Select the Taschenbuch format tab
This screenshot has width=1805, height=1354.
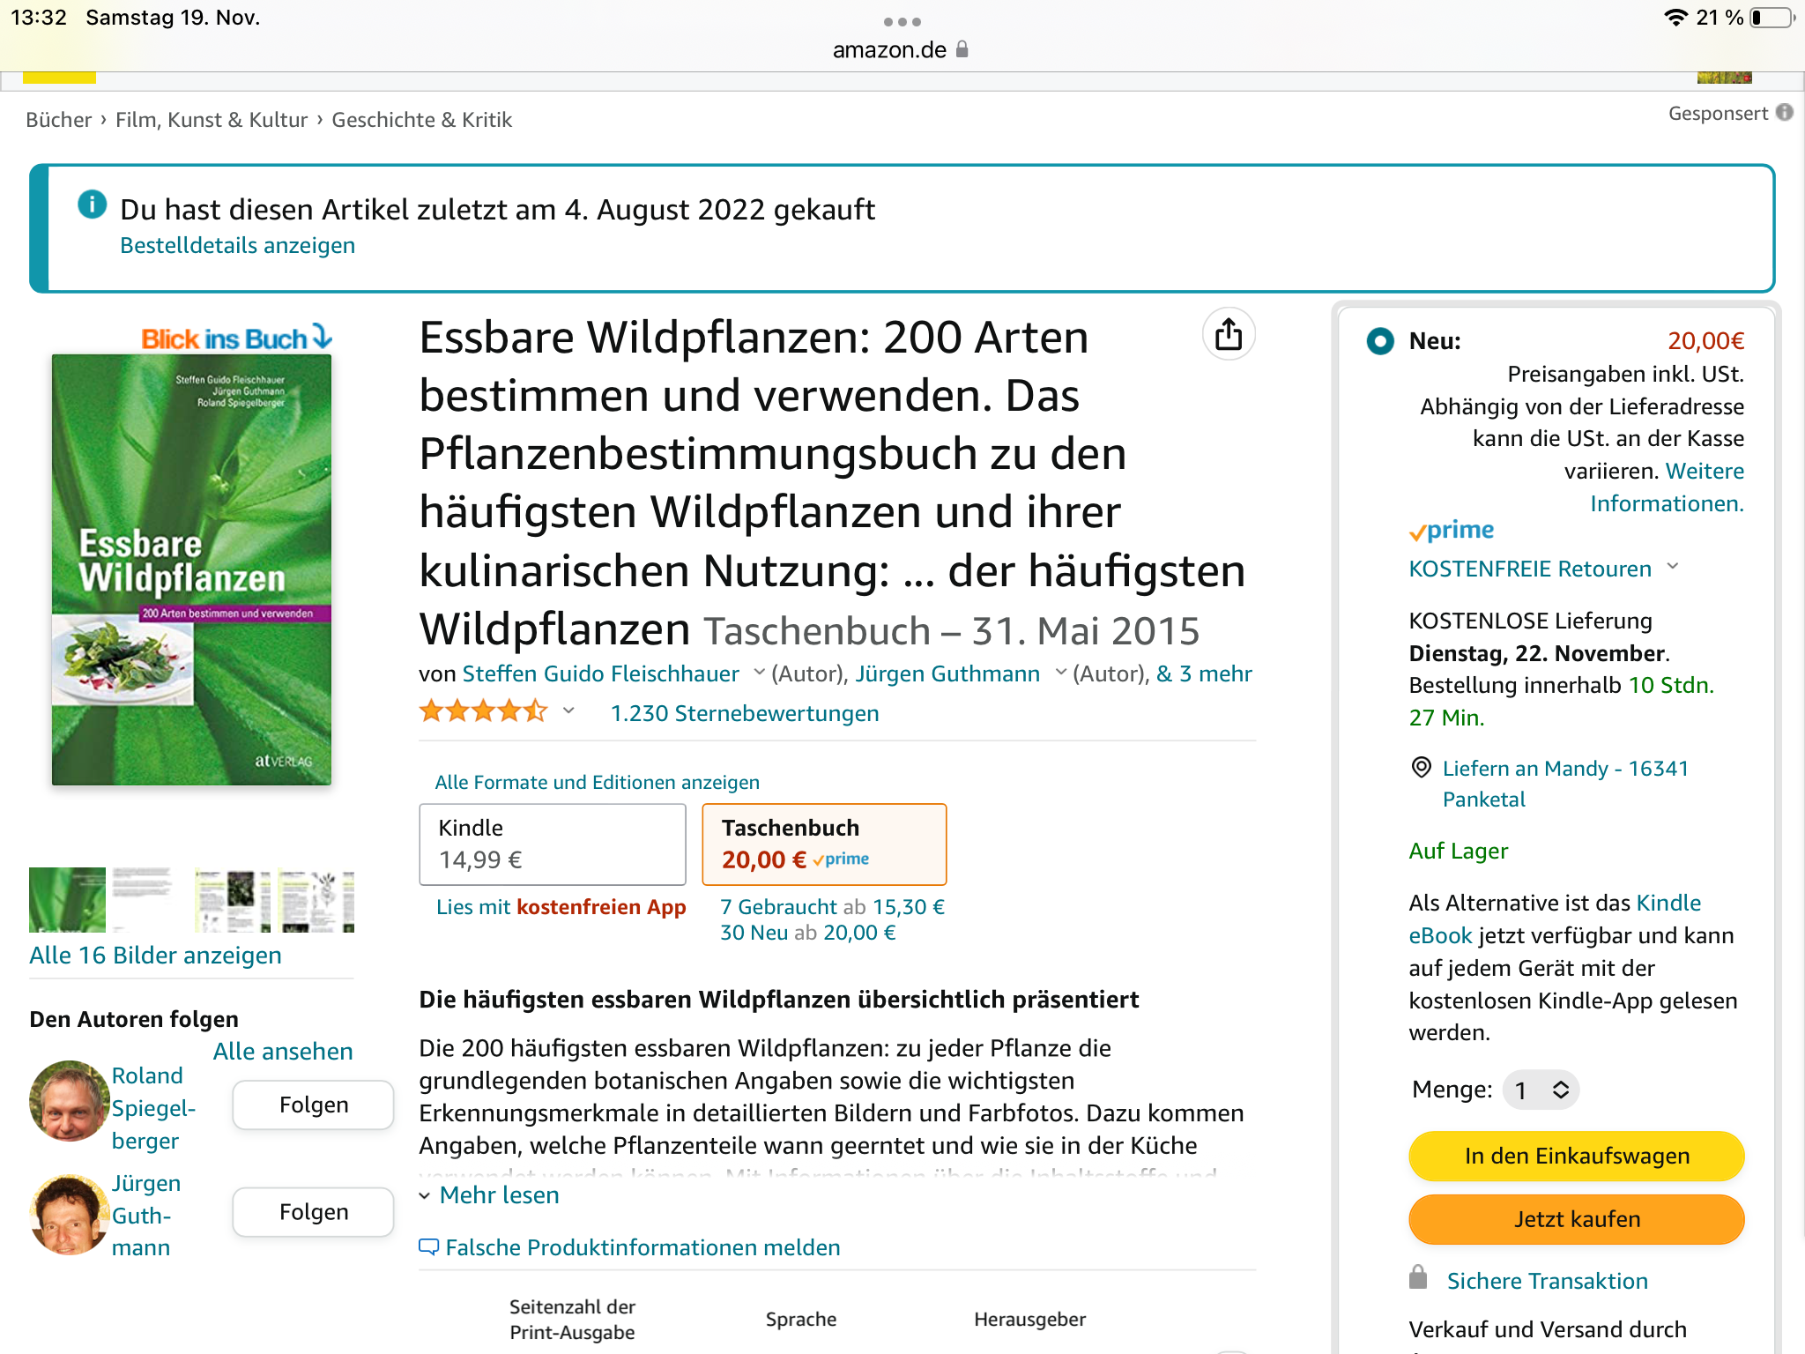(x=823, y=844)
